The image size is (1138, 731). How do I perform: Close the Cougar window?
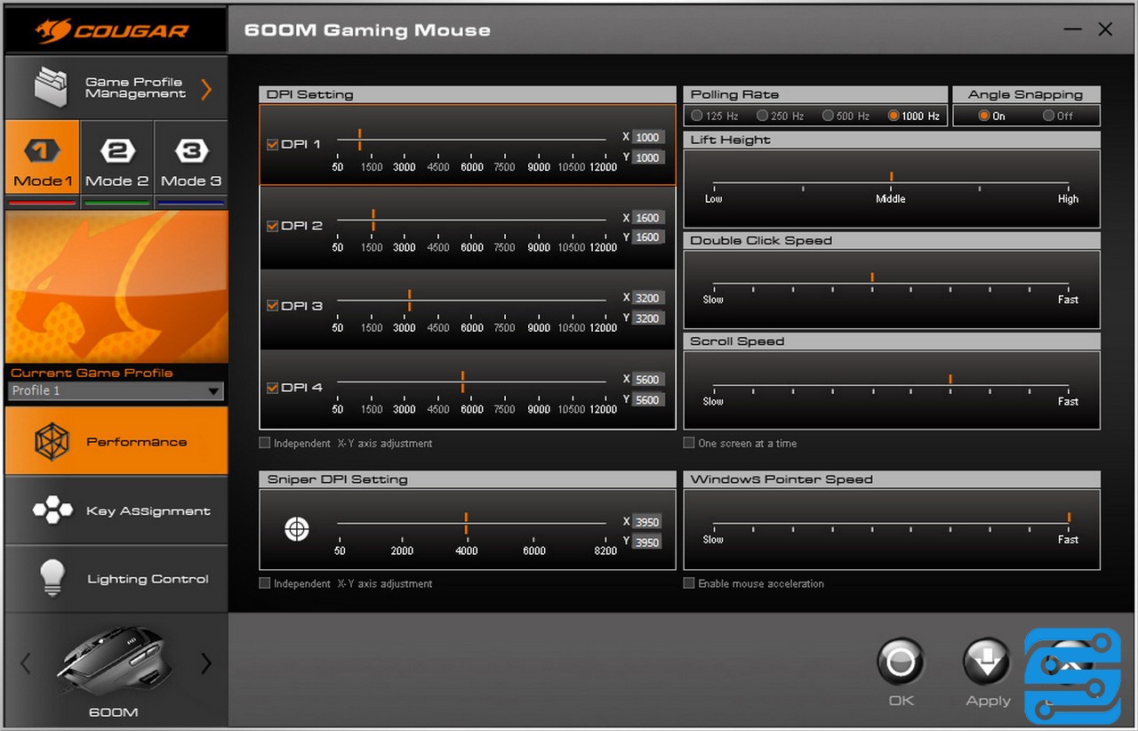click(1105, 29)
